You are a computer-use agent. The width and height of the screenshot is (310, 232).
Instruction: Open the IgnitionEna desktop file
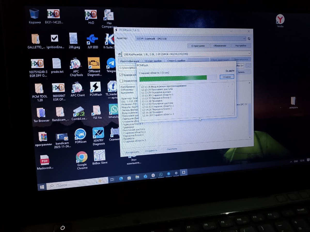point(55,42)
